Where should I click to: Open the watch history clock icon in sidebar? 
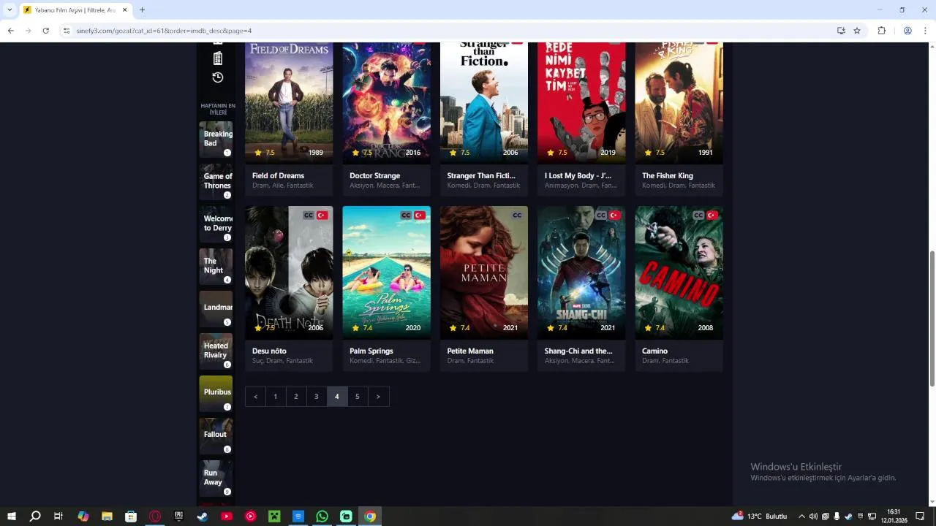217,77
